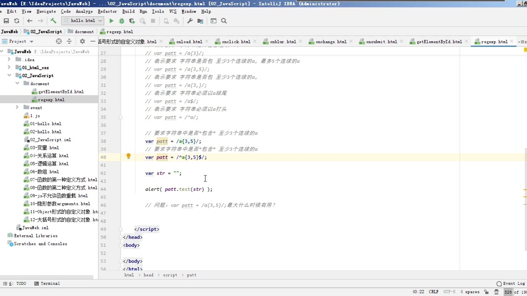
Task: Click the yellow intention lightbulb on line 40
Action: [x=129, y=156]
